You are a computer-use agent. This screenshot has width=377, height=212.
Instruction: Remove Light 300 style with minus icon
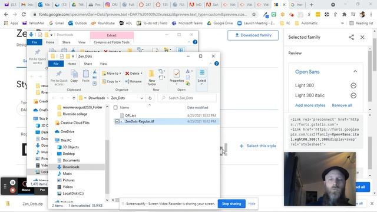point(353,85)
